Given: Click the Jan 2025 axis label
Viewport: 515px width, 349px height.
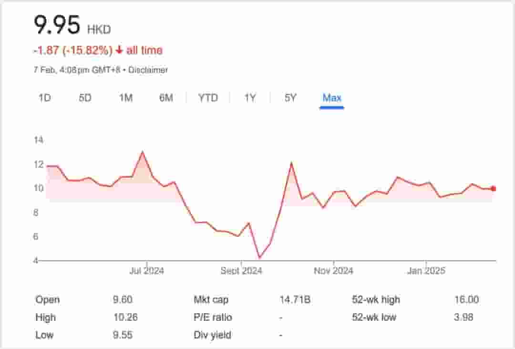Looking at the screenshot, I should click(425, 271).
